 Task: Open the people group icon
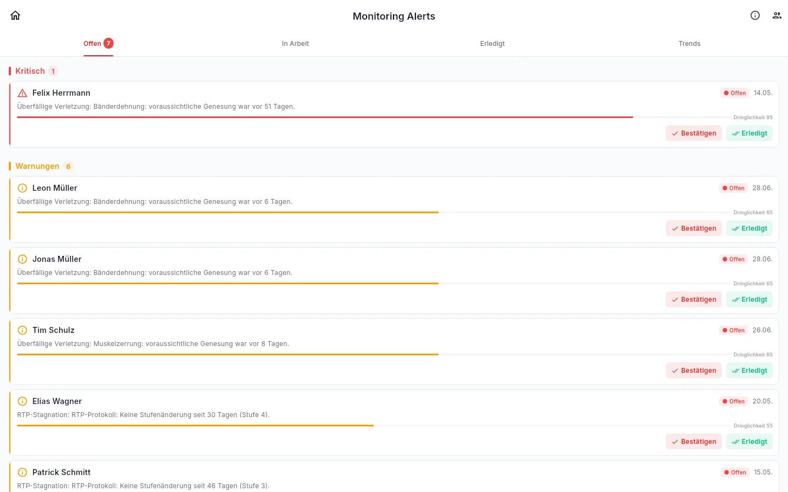(x=777, y=15)
